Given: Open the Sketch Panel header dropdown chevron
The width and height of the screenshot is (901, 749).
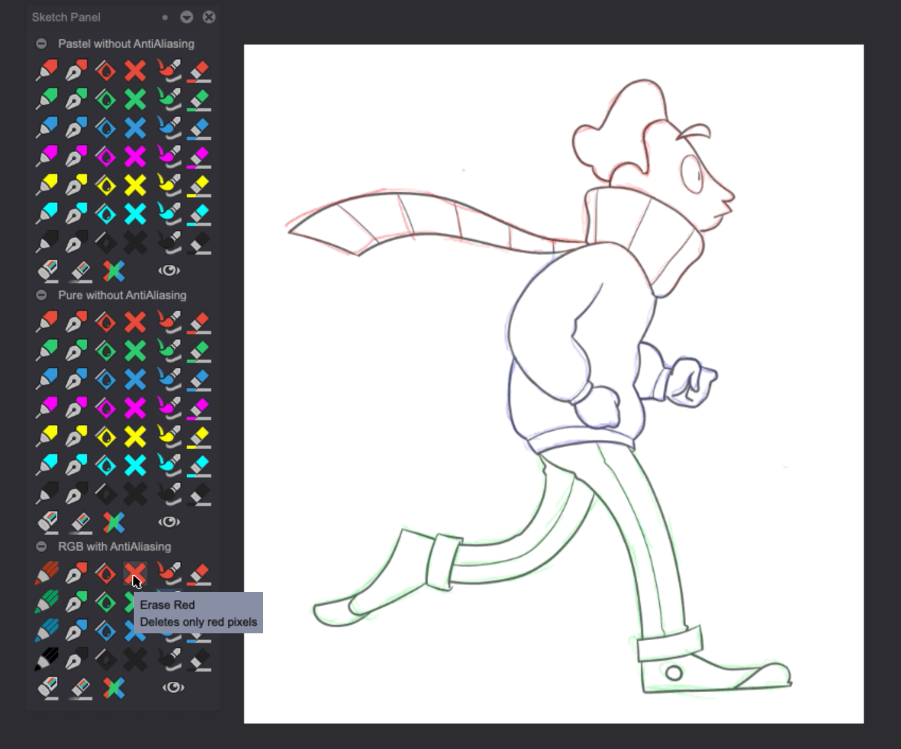Looking at the screenshot, I should (x=187, y=17).
